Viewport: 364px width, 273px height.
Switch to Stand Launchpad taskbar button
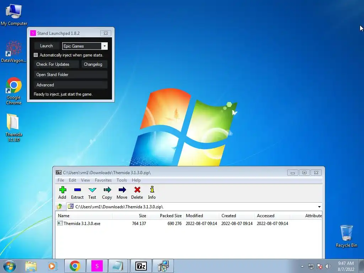[97, 266]
